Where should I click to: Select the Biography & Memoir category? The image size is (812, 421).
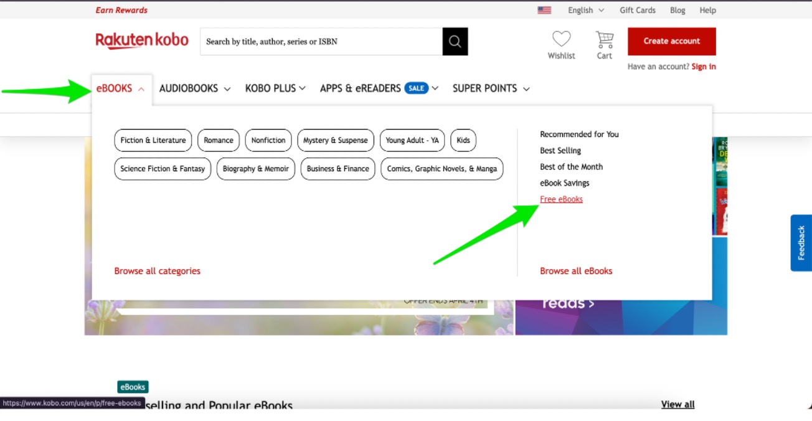[256, 169]
